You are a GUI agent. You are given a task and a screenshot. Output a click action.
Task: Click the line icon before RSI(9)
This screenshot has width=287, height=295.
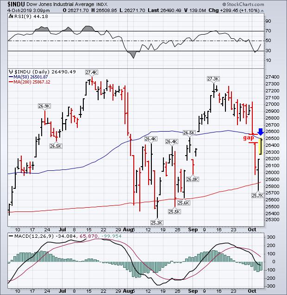pyautogui.click(x=11, y=17)
